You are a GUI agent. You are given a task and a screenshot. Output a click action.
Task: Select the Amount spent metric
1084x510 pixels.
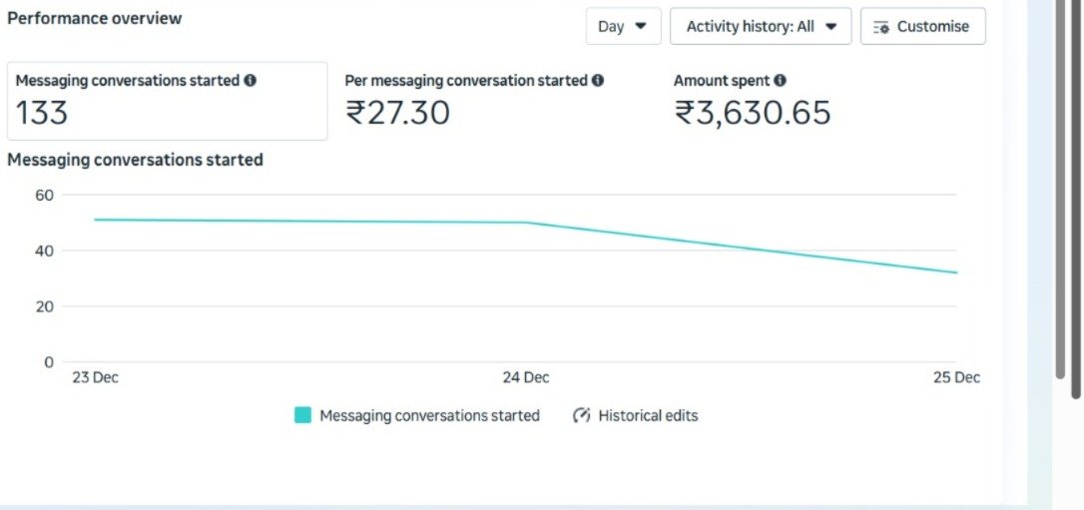(753, 101)
